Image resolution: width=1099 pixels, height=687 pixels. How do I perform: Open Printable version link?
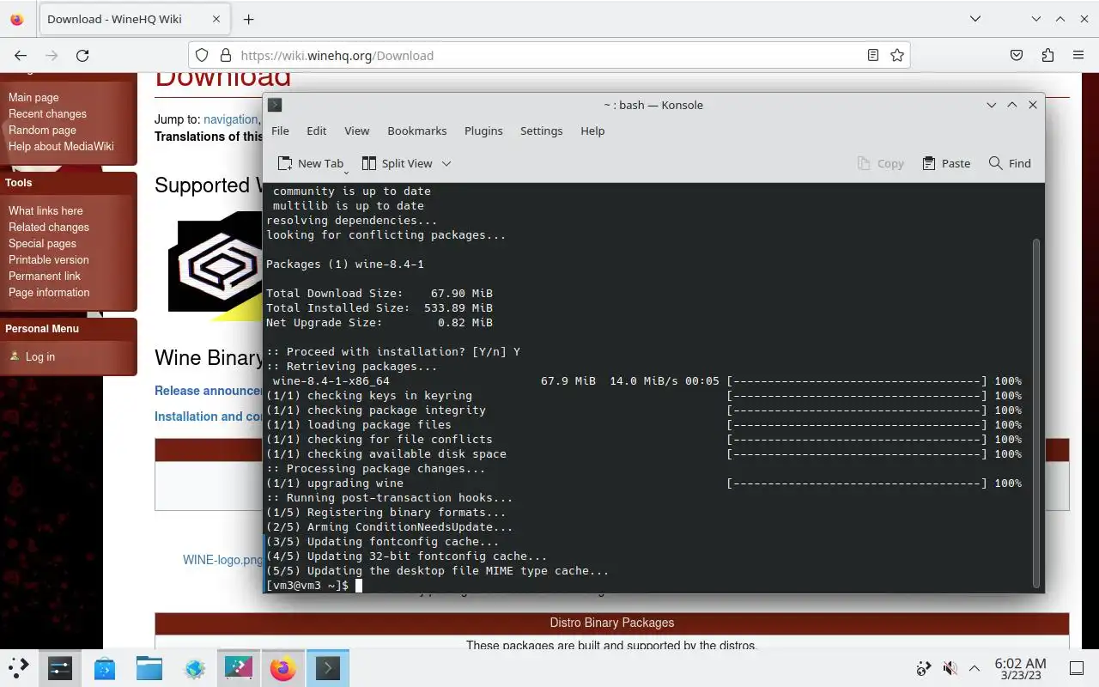(x=48, y=259)
